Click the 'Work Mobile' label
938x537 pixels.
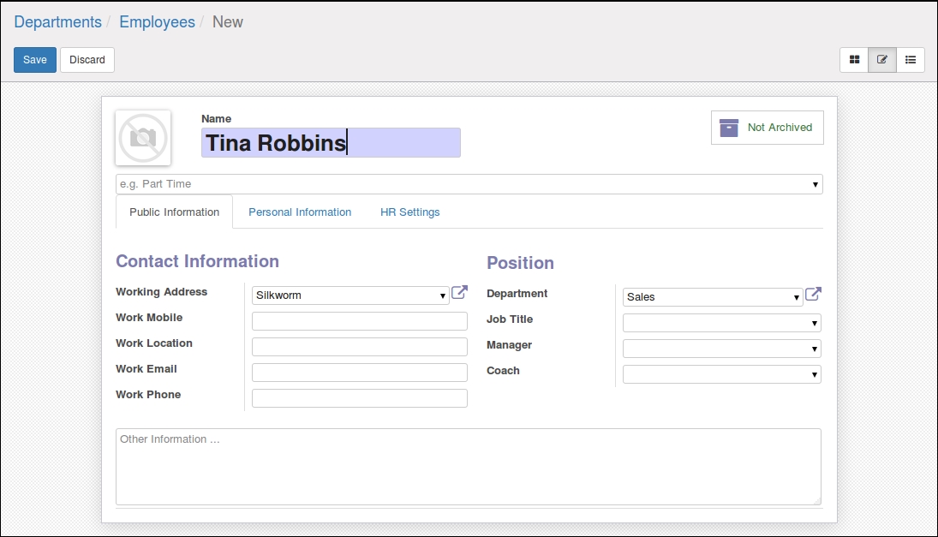point(149,318)
